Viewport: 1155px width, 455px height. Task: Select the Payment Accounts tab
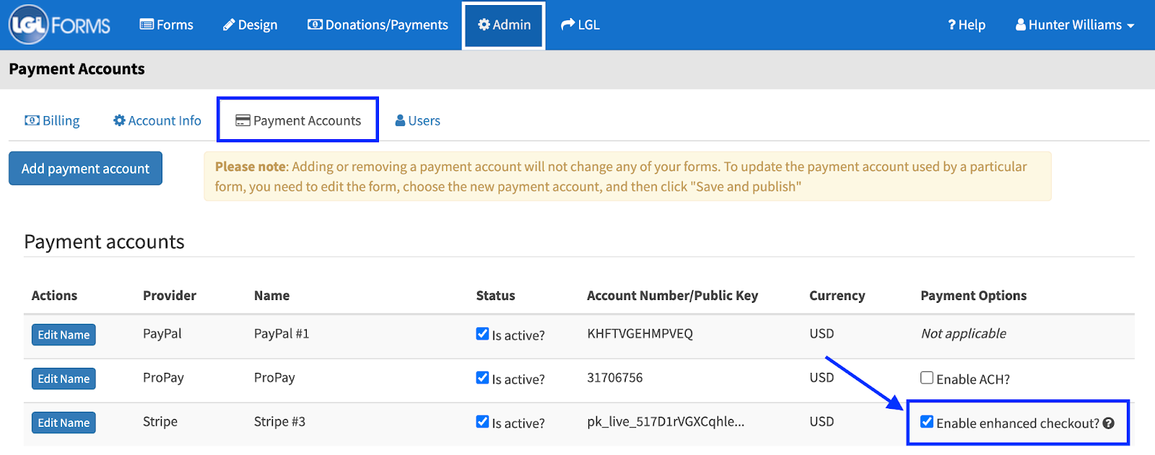pyautogui.click(x=298, y=120)
